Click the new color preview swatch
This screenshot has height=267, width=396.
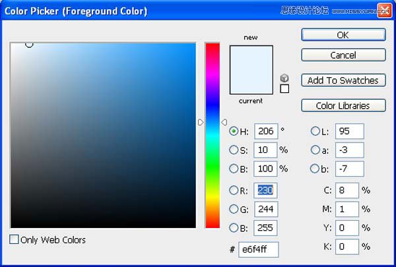pyautogui.click(x=251, y=57)
